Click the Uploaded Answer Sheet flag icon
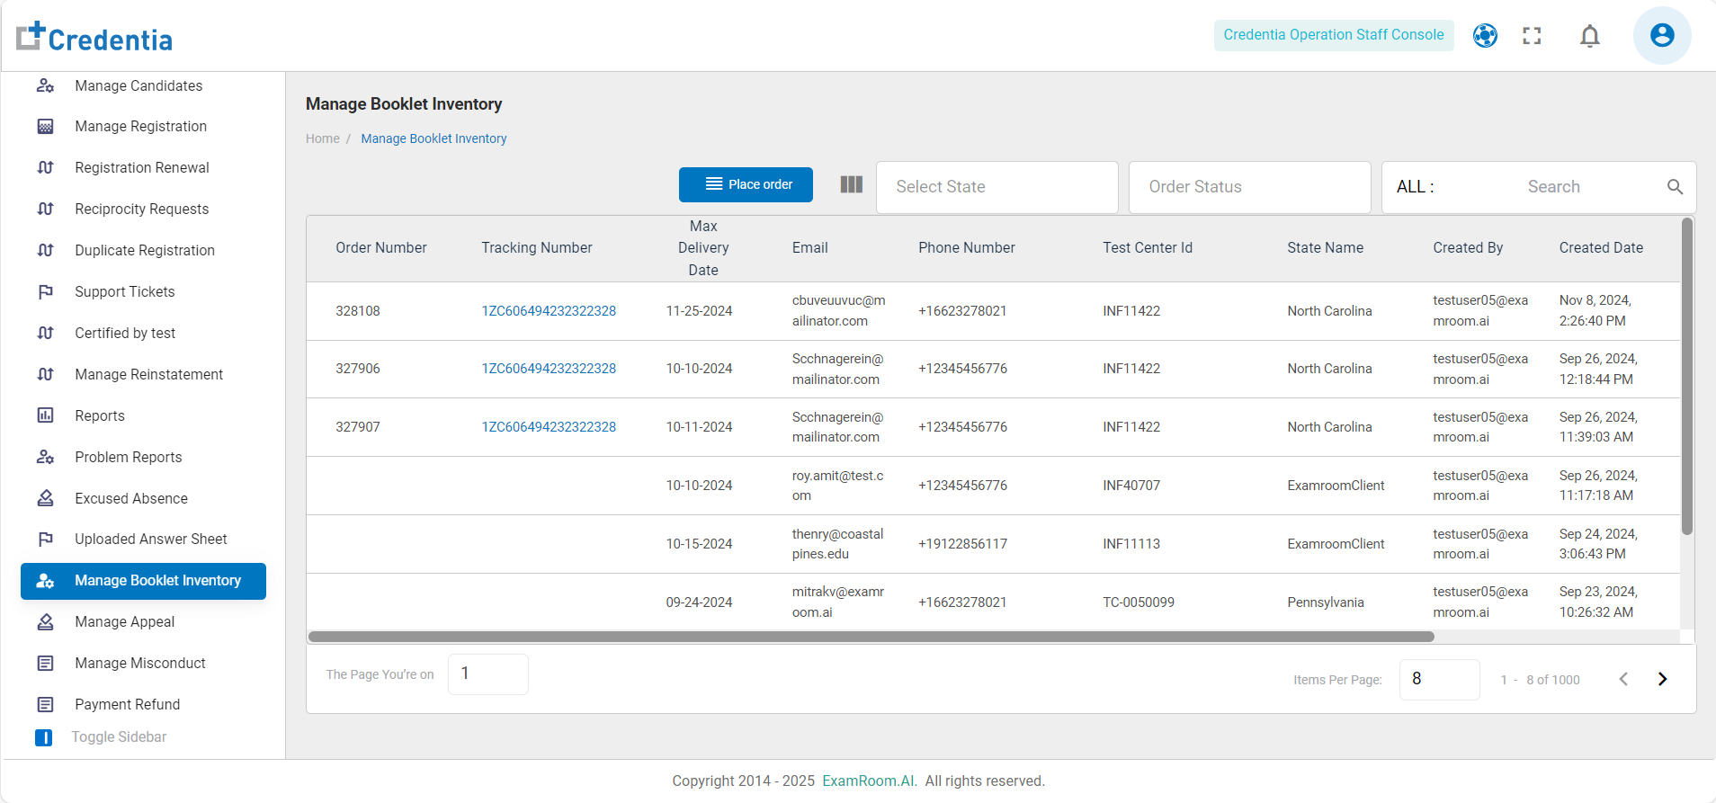Viewport: 1716px width, 803px height. pyautogui.click(x=45, y=540)
